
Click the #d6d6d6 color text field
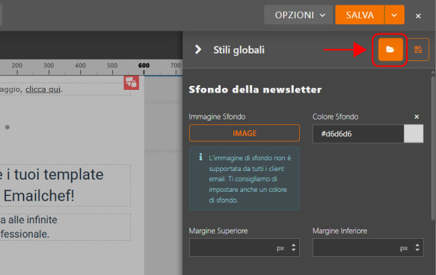(358, 133)
